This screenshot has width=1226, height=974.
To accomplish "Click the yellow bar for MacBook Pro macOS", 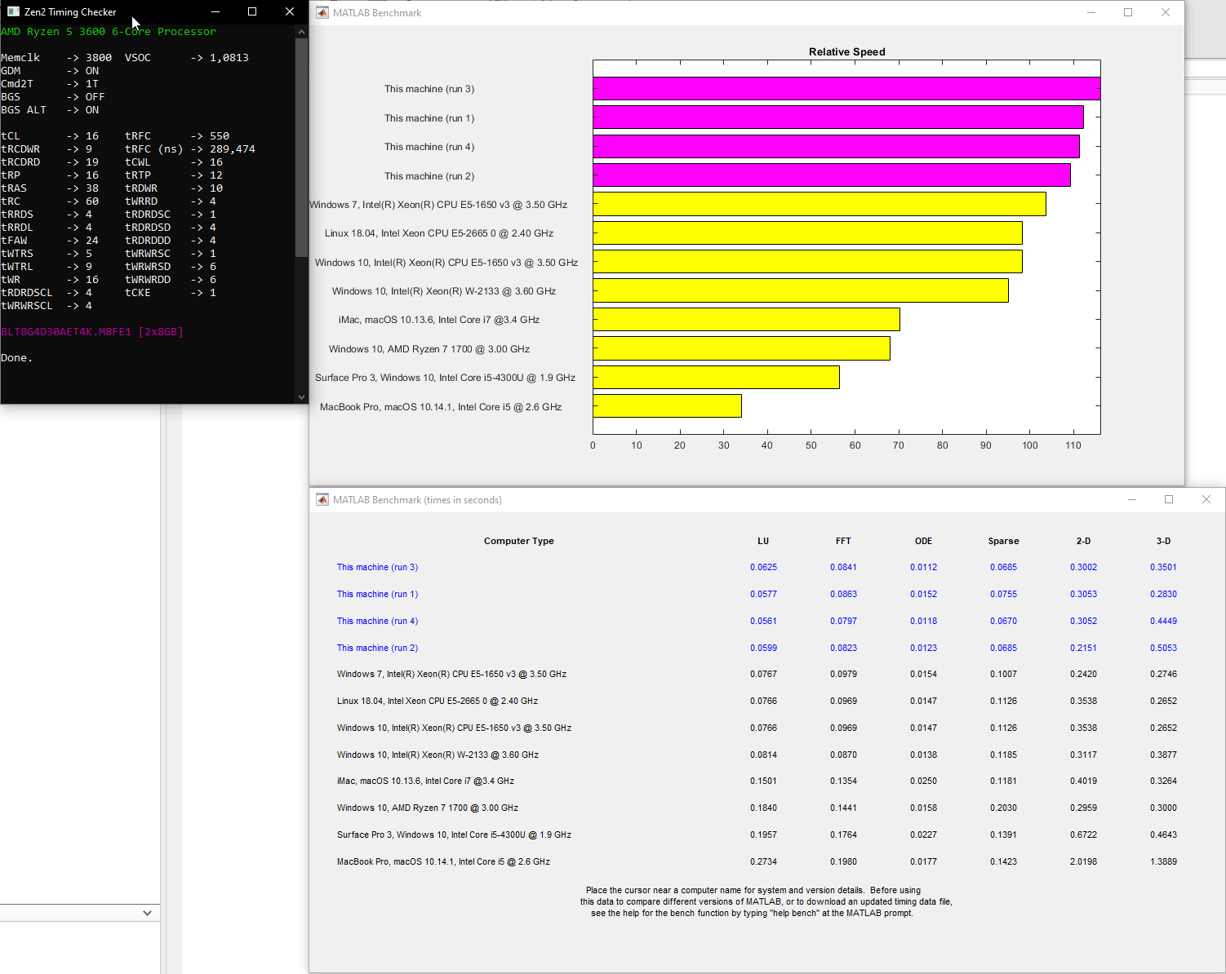I will pos(667,405).
